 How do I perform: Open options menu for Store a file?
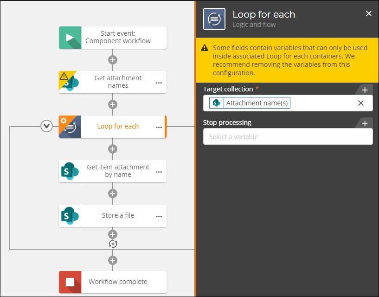click(x=159, y=216)
